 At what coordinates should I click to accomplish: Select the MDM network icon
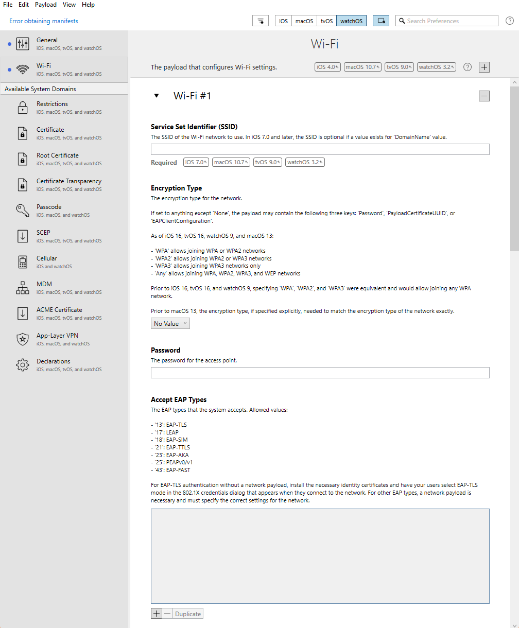(23, 288)
